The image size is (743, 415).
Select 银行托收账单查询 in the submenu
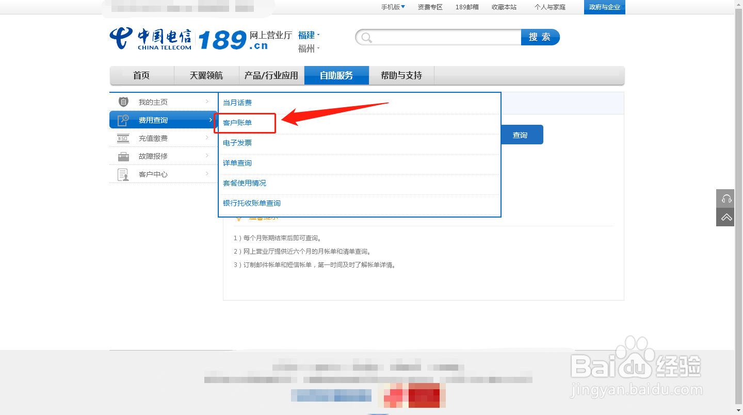pyautogui.click(x=252, y=203)
